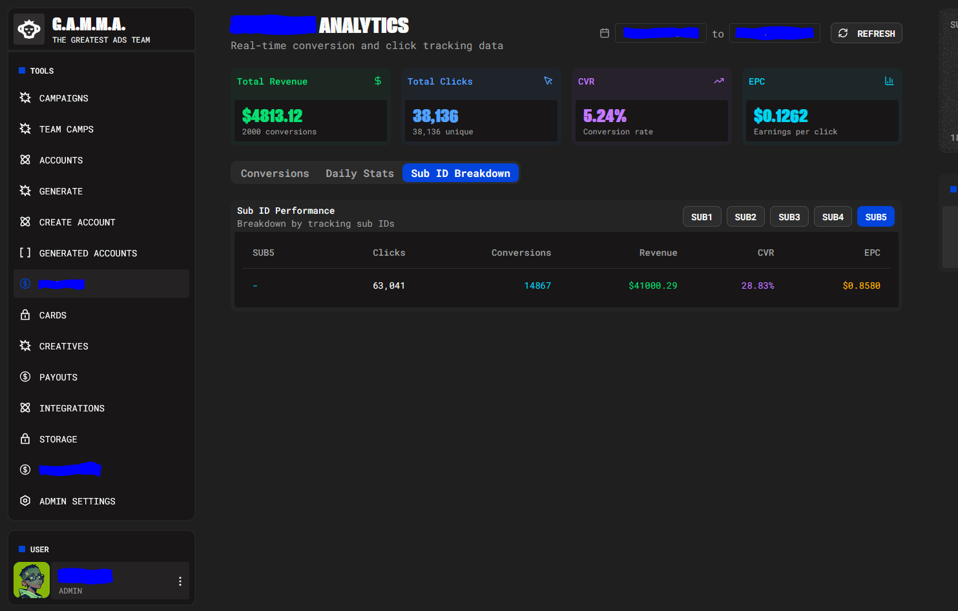958x611 pixels.
Task: Switch to the Daily Stats tab
Action: coord(359,173)
